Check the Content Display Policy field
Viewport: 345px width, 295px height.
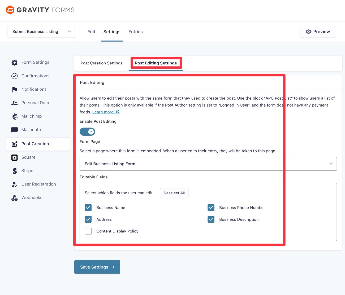[88, 231]
